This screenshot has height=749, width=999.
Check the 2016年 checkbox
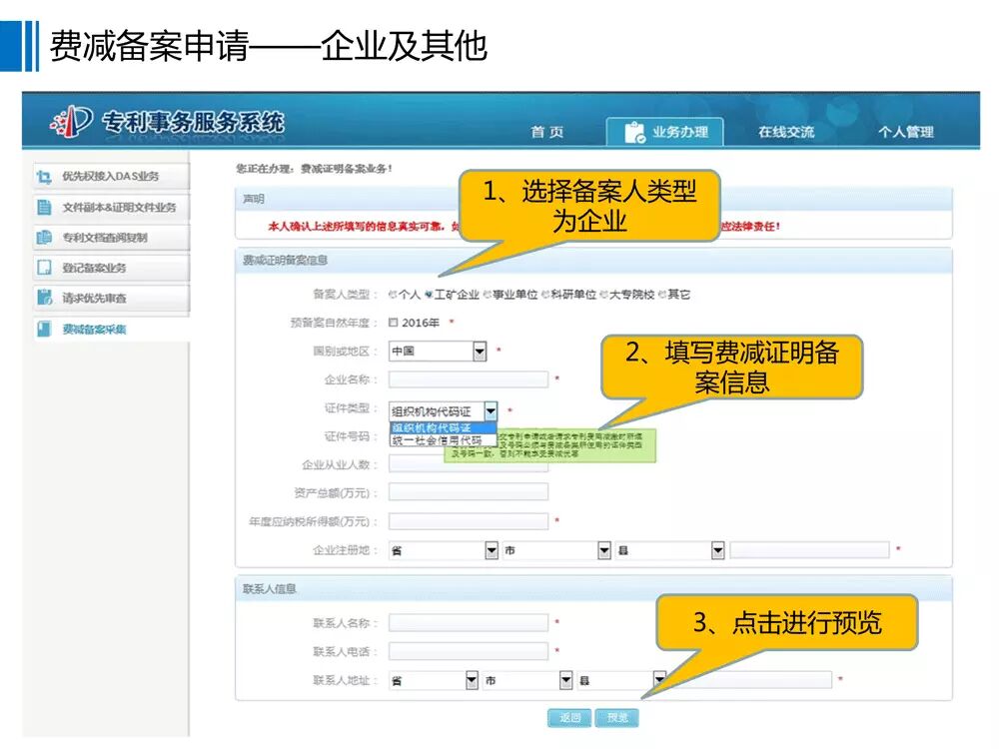pyautogui.click(x=393, y=323)
